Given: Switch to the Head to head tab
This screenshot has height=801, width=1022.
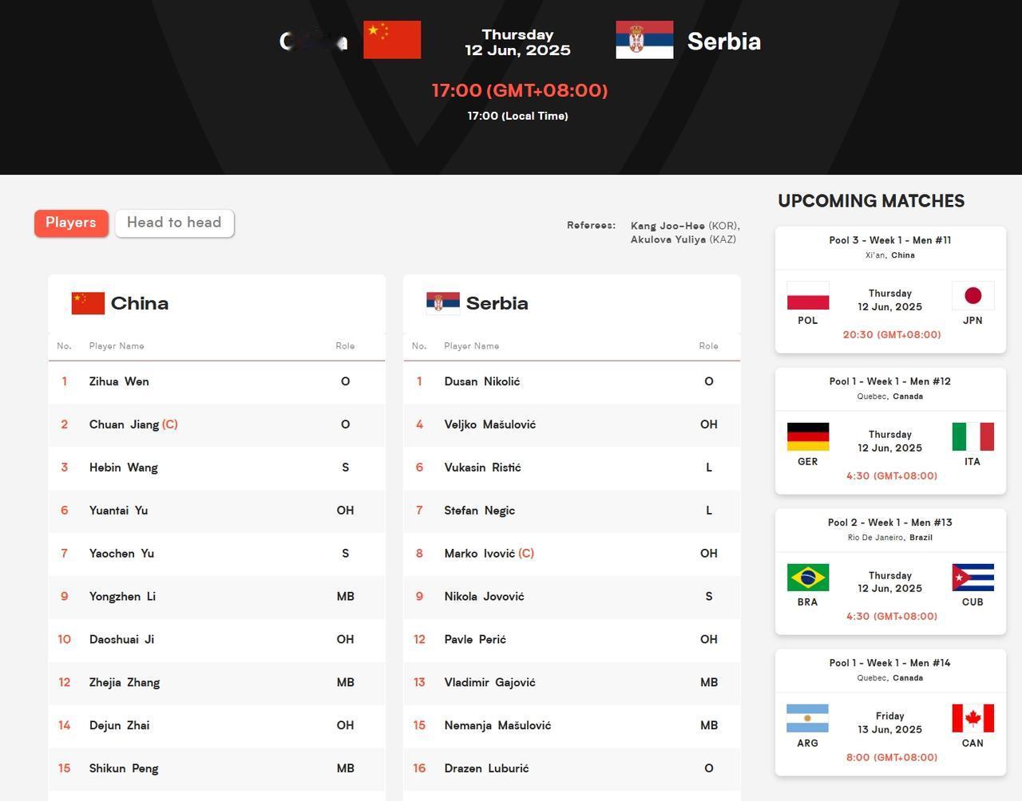Looking at the screenshot, I should (174, 223).
